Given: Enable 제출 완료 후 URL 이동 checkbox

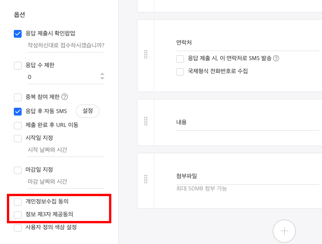Looking at the screenshot, I should click(x=17, y=125).
